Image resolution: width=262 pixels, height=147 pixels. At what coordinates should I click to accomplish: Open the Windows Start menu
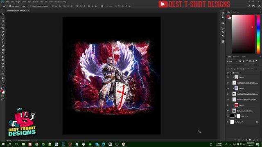(x=3, y=144)
